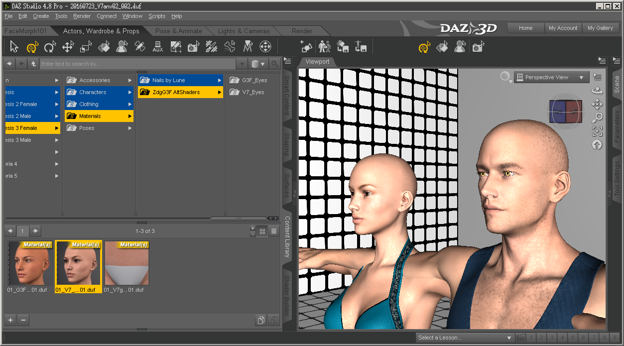Open the Perspective View camera dropdown
This screenshot has width=624, height=346.
click(551, 77)
